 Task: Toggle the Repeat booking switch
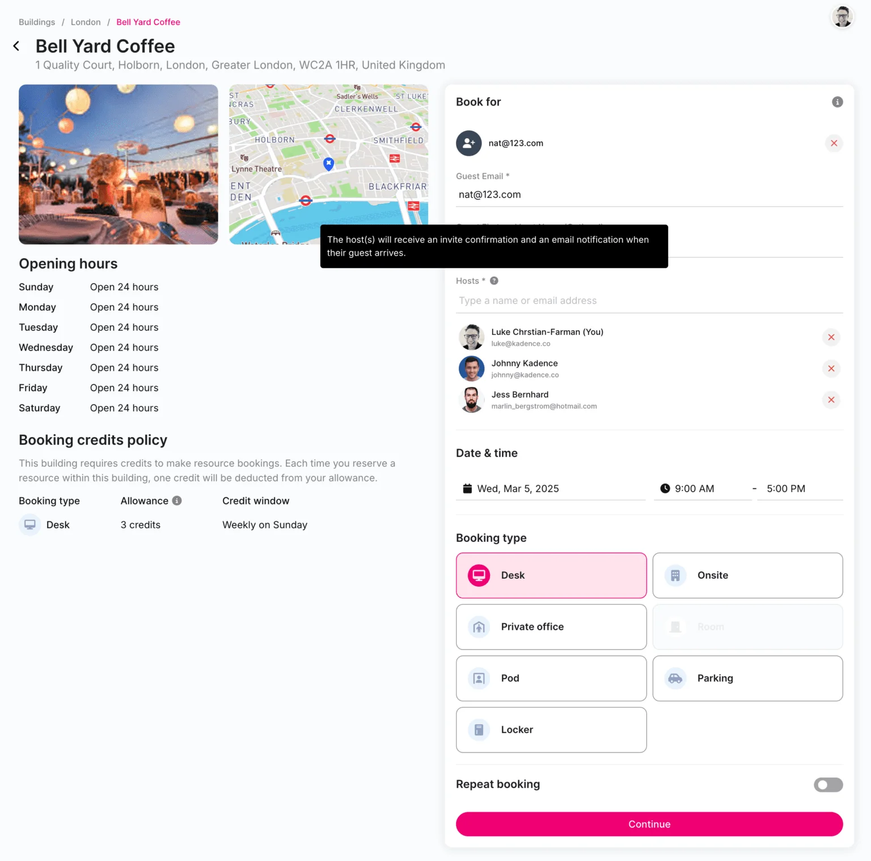tap(828, 784)
